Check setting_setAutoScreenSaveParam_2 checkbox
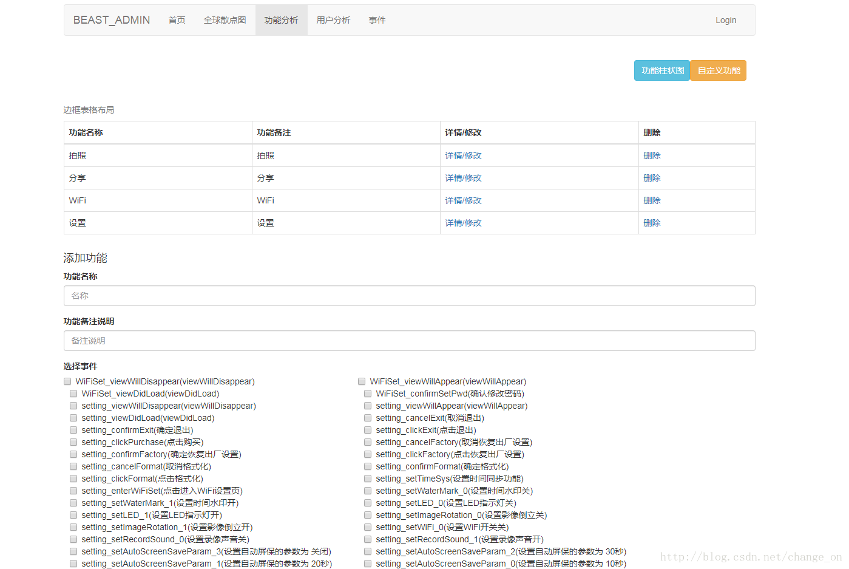Screen dimensions: 849x569 pyautogui.click(x=368, y=551)
